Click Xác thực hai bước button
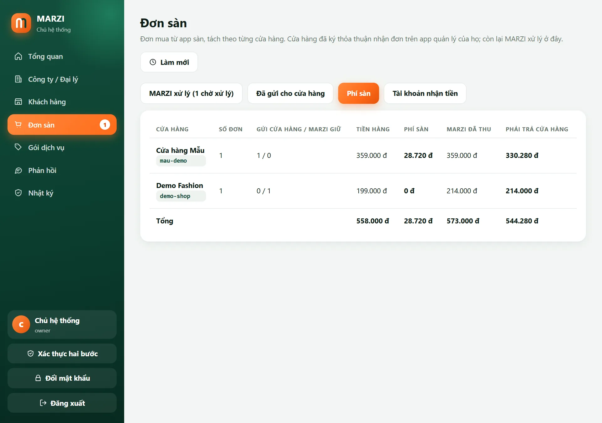602x423 pixels. 62,353
